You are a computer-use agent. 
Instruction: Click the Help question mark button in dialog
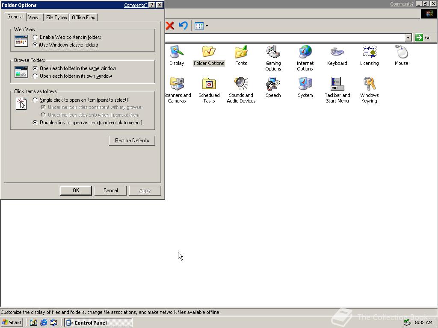point(152,5)
